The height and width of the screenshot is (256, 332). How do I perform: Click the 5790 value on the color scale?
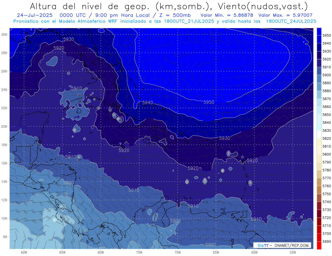point(327,162)
